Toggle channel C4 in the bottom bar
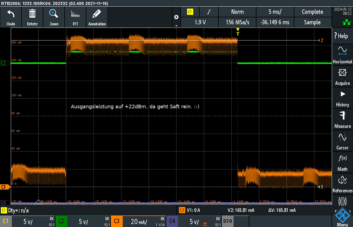The width and height of the screenshot is (353, 227). (172, 221)
